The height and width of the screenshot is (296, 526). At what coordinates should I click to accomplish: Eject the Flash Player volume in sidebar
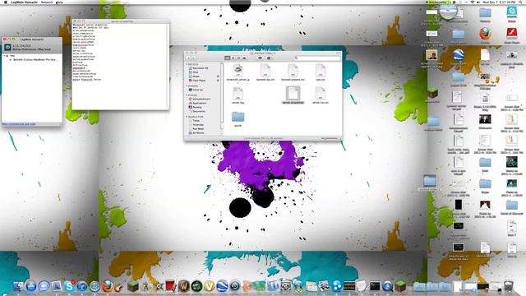pos(218,81)
